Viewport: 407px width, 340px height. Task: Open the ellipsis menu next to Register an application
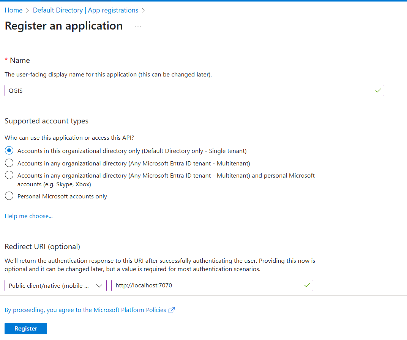coord(138,26)
